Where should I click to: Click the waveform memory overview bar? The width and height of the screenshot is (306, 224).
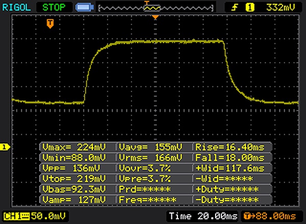(156, 8)
